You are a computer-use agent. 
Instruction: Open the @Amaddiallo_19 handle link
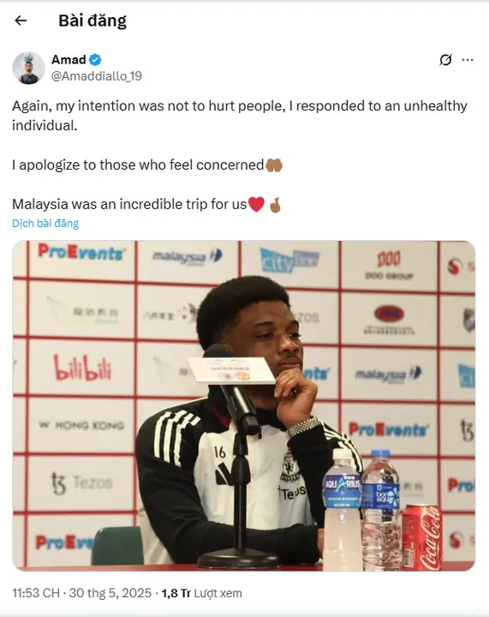tap(97, 76)
